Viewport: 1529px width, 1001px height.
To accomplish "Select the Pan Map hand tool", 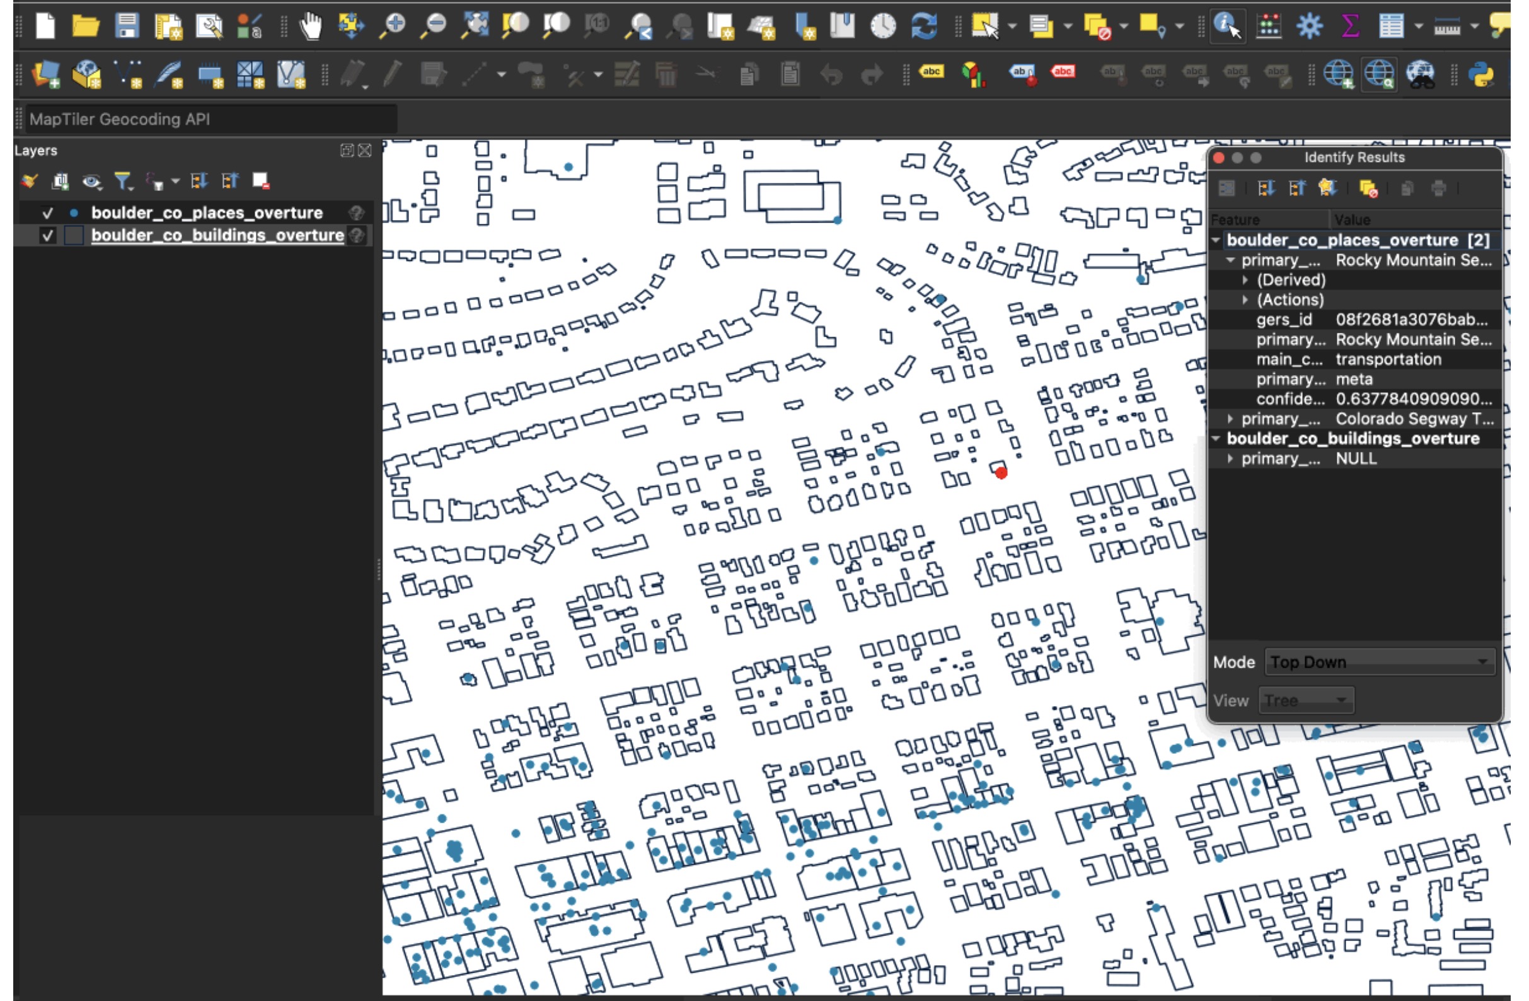I will coord(311,26).
